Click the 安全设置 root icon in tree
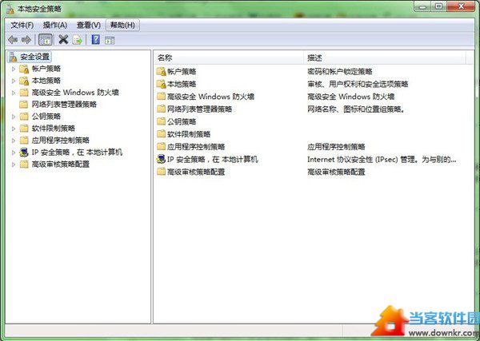 (13, 57)
